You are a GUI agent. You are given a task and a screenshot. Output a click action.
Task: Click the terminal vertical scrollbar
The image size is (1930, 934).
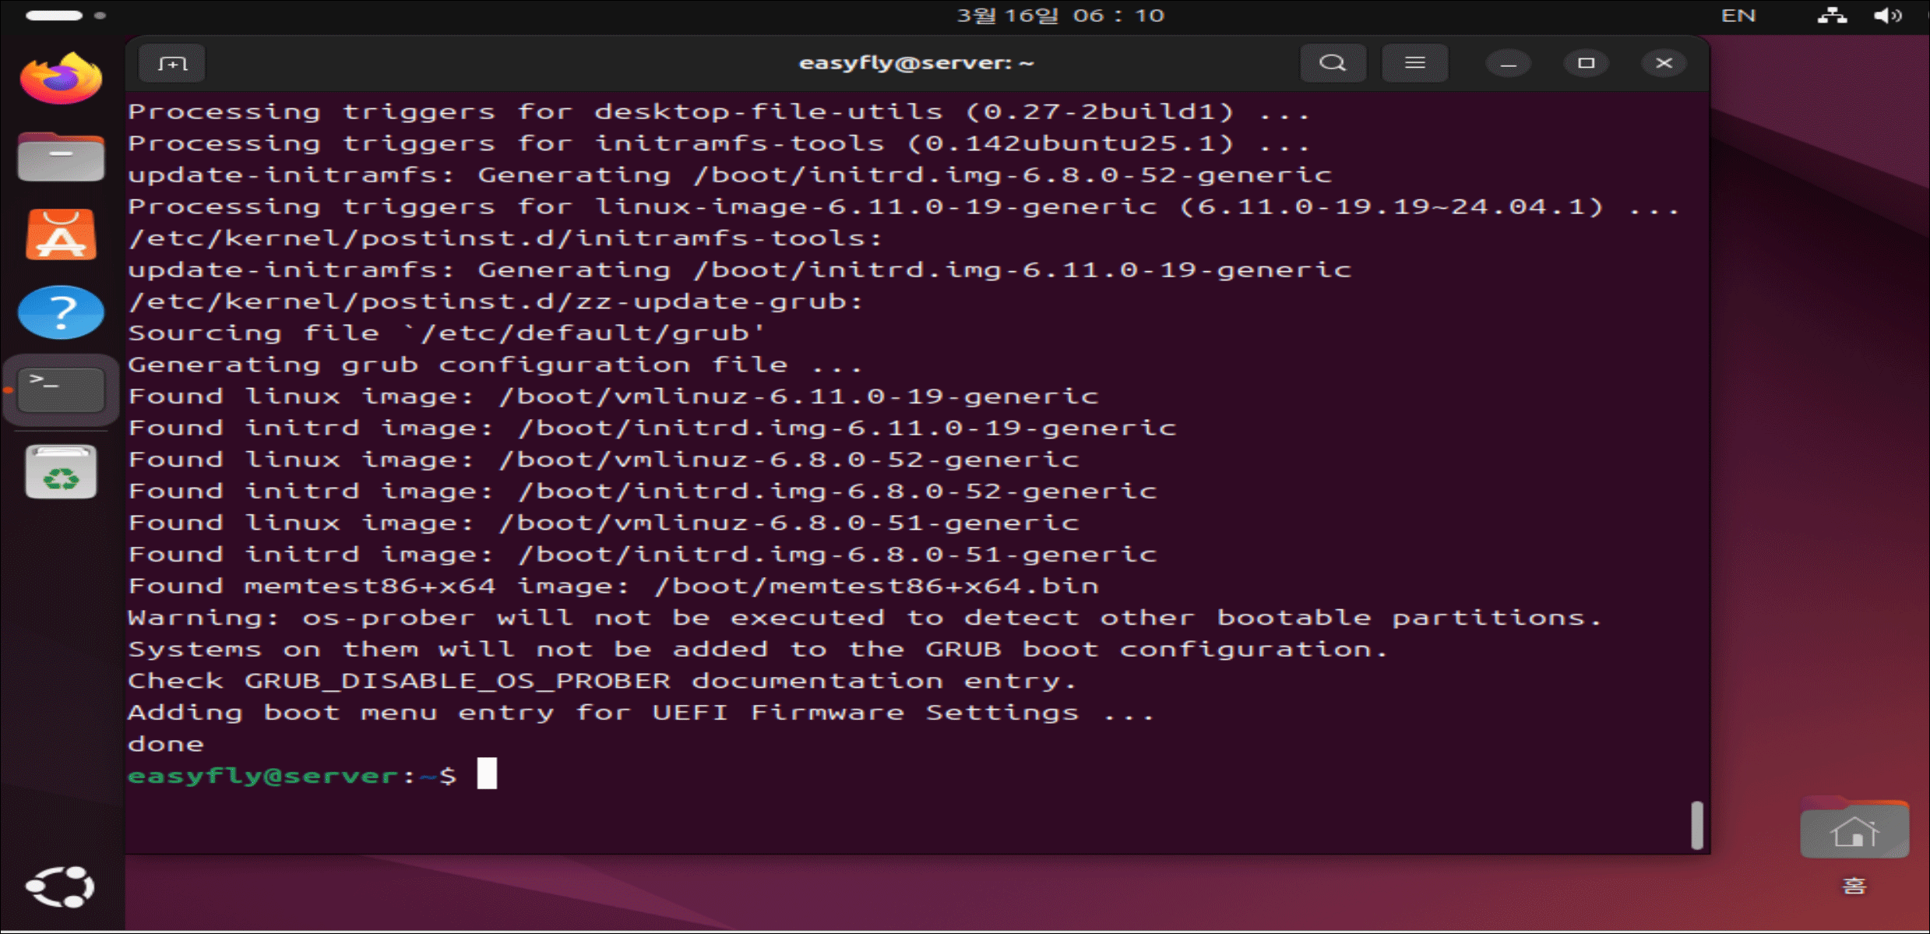point(1697,825)
